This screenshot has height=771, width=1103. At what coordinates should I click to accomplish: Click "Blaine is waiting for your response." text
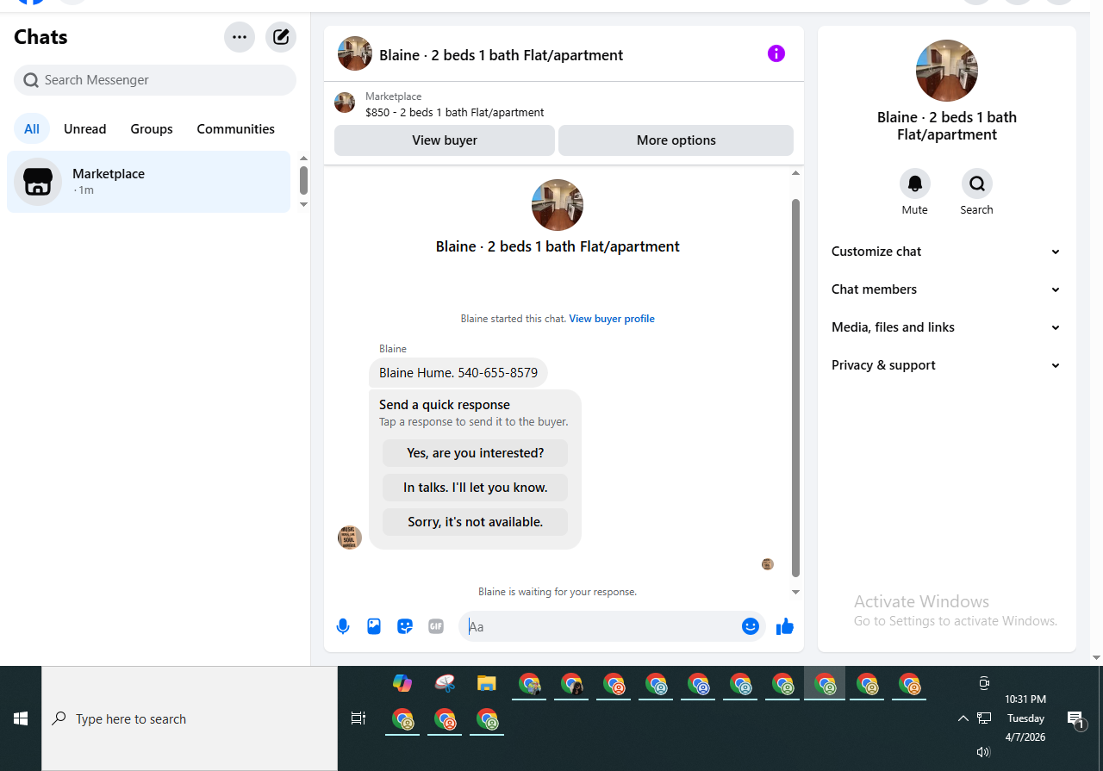(x=558, y=592)
